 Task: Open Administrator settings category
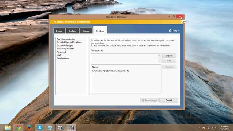click(x=63, y=58)
